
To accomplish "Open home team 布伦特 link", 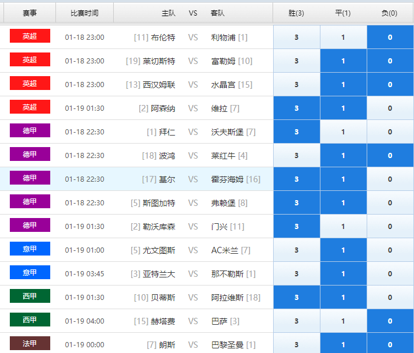I will click(x=163, y=37).
